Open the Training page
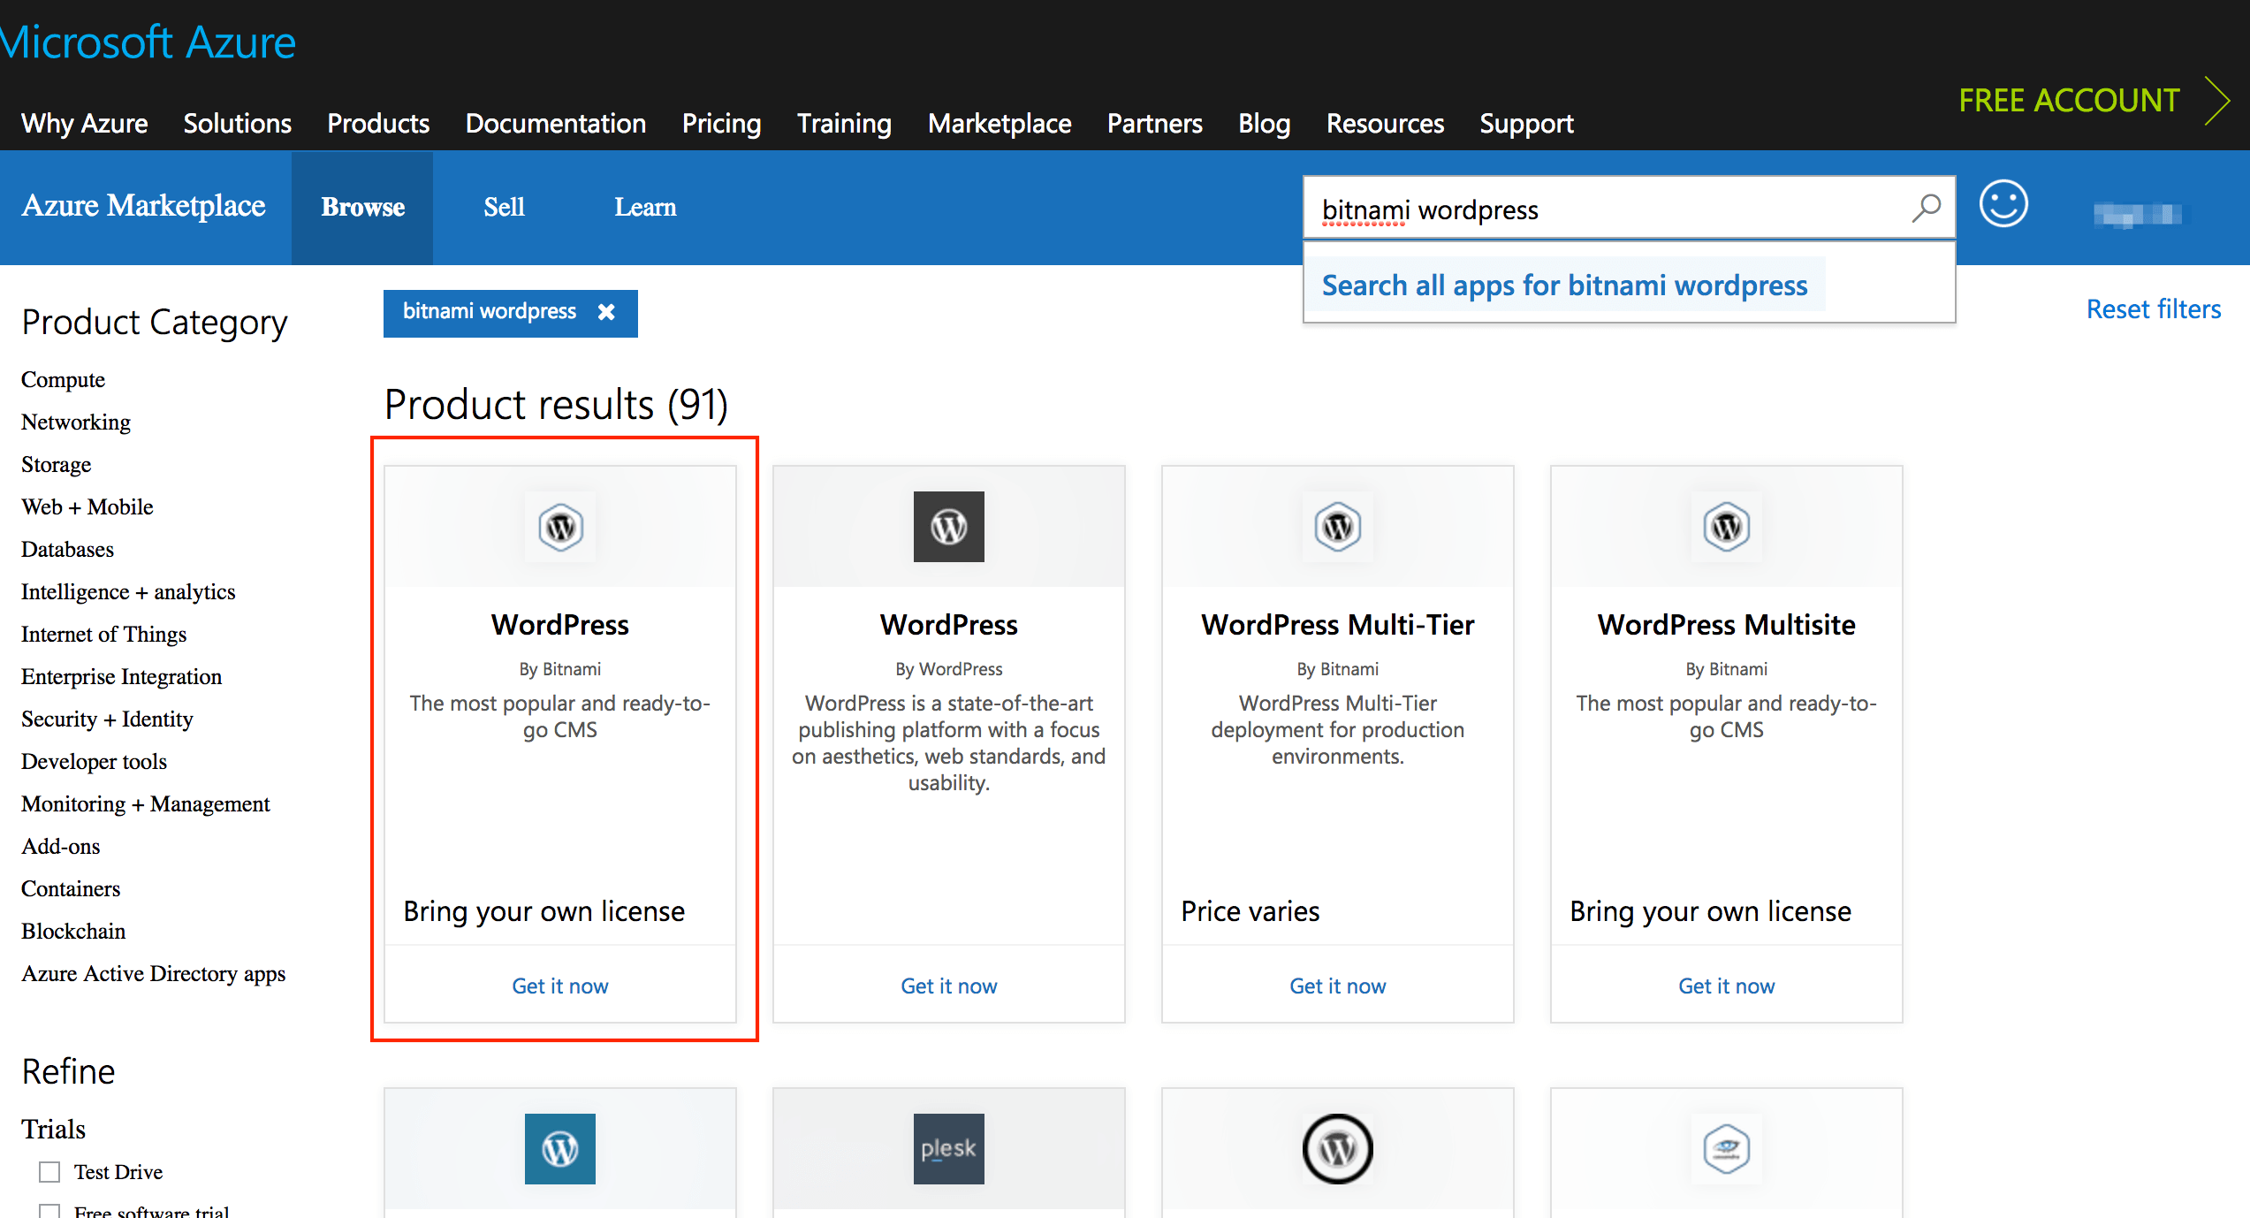Image resolution: width=2250 pixels, height=1218 pixels. (845, 124)
